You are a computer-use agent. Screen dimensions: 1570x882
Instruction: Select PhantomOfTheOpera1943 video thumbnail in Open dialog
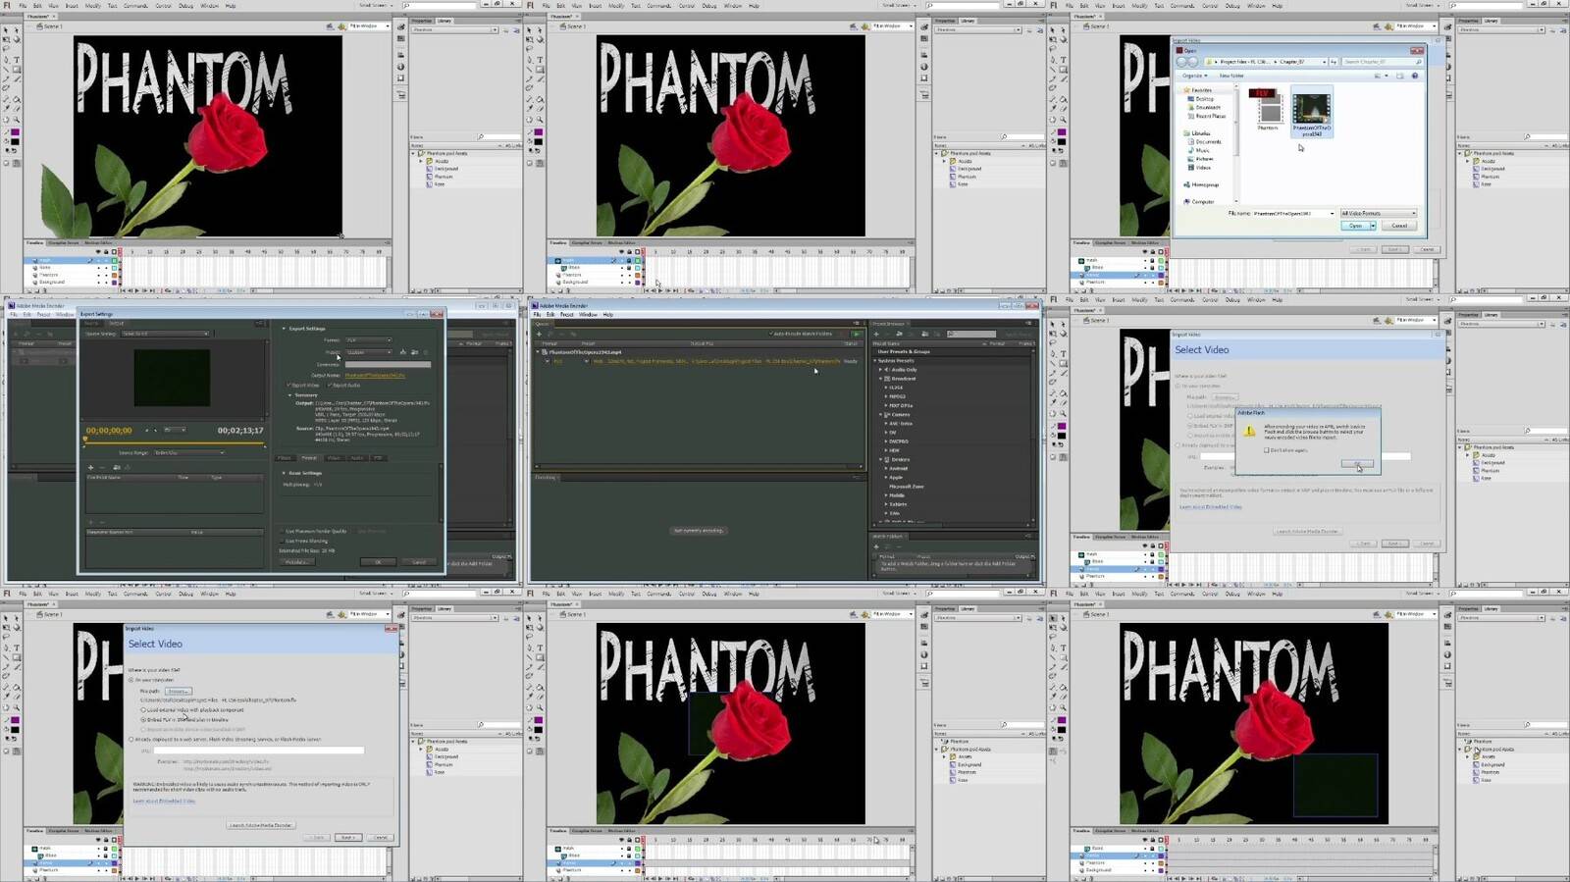(x=1311, y=114)
